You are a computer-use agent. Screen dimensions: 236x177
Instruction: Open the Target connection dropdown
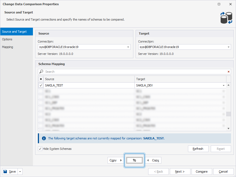pos(229,47)
